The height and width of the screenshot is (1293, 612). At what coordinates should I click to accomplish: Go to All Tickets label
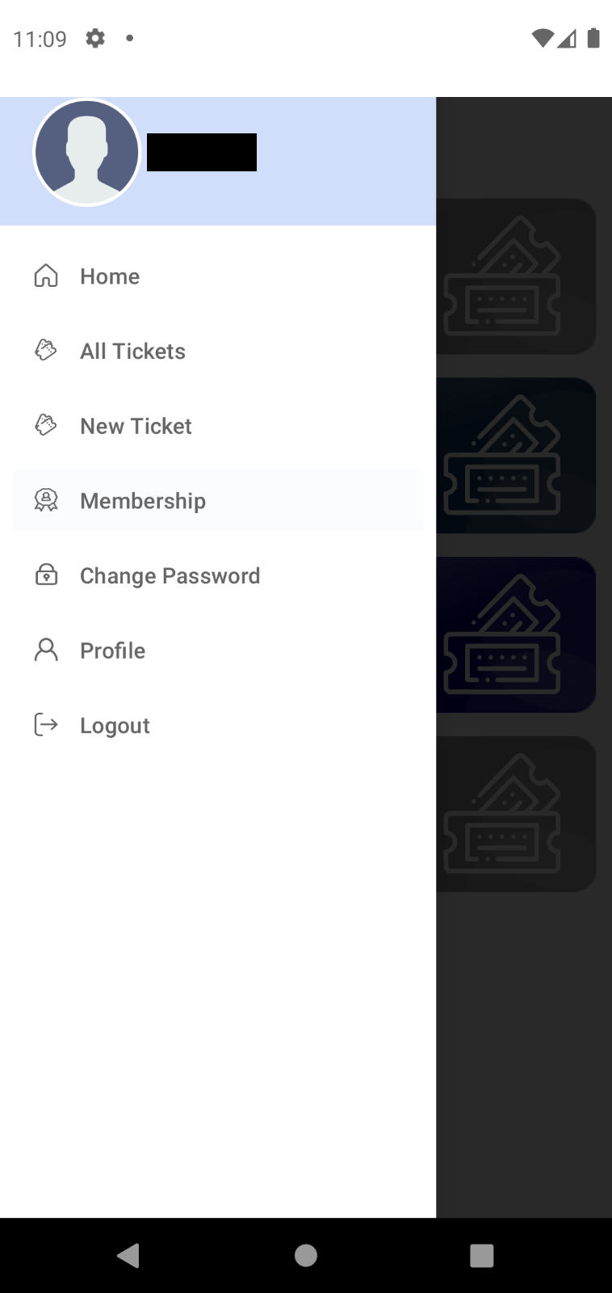coord(132,352)
